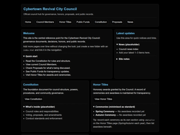Image resolution: width=180 pixels, height=135 pixels.
Task: Open Constitution from the navigation bar
Action: tap(101, 22)
